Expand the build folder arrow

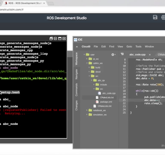point(89,67)
